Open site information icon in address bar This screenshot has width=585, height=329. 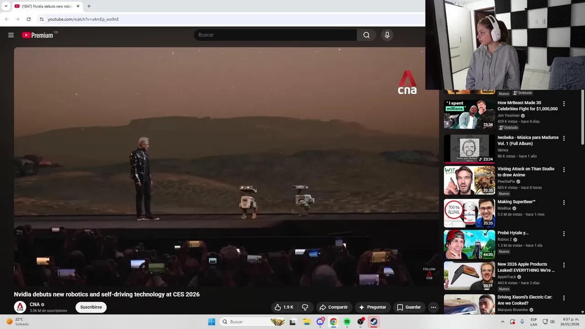click(42, 19)
